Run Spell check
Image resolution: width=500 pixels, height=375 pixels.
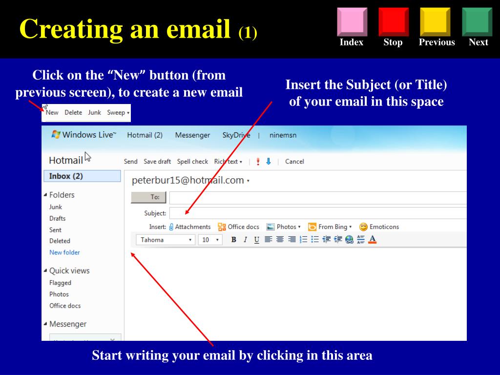tap(192, 161)
